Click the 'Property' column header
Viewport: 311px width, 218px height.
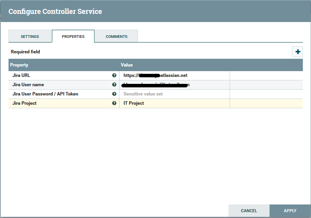(19, 65)
